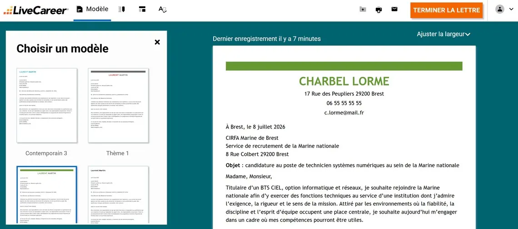
Task: Open the Ajuster la largeur dropdown
Action: coord(443,34)
